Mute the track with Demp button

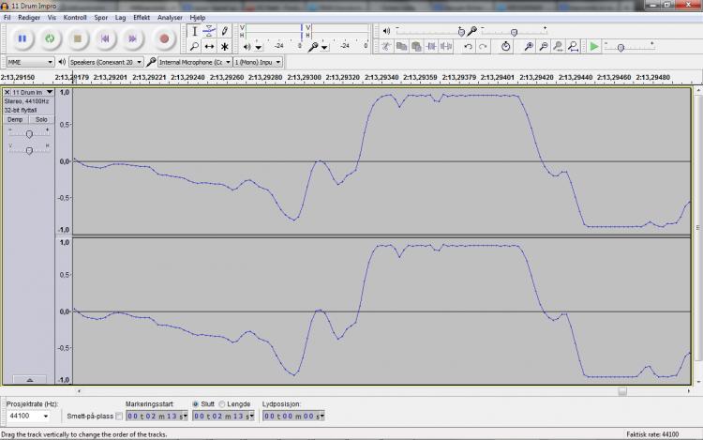[15, 120]
